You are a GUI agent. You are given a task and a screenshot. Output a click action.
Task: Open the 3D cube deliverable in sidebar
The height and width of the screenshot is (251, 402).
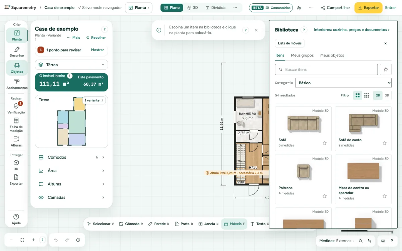coord(16,165)
